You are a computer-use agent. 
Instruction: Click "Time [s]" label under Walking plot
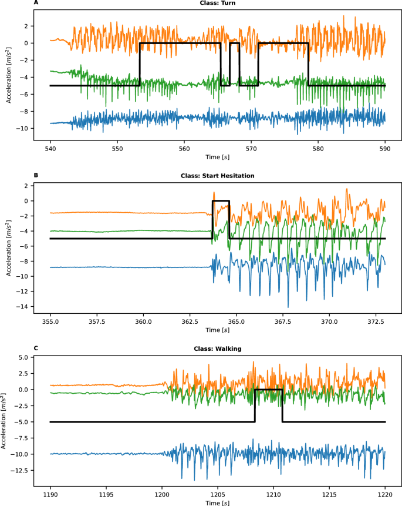pos(218,503)
